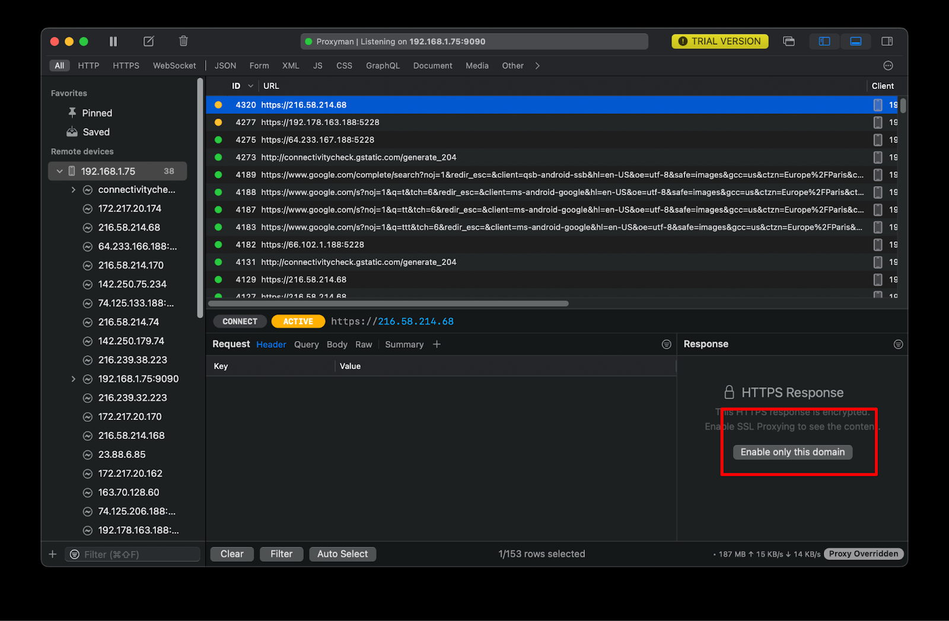Screen dimensions: 949x621
Task: Switch to the GraphQL filter tab
Action: pos(383,65)
